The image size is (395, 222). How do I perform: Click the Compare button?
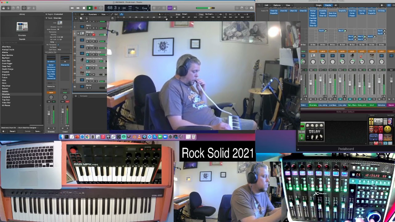tap(84, 96)
